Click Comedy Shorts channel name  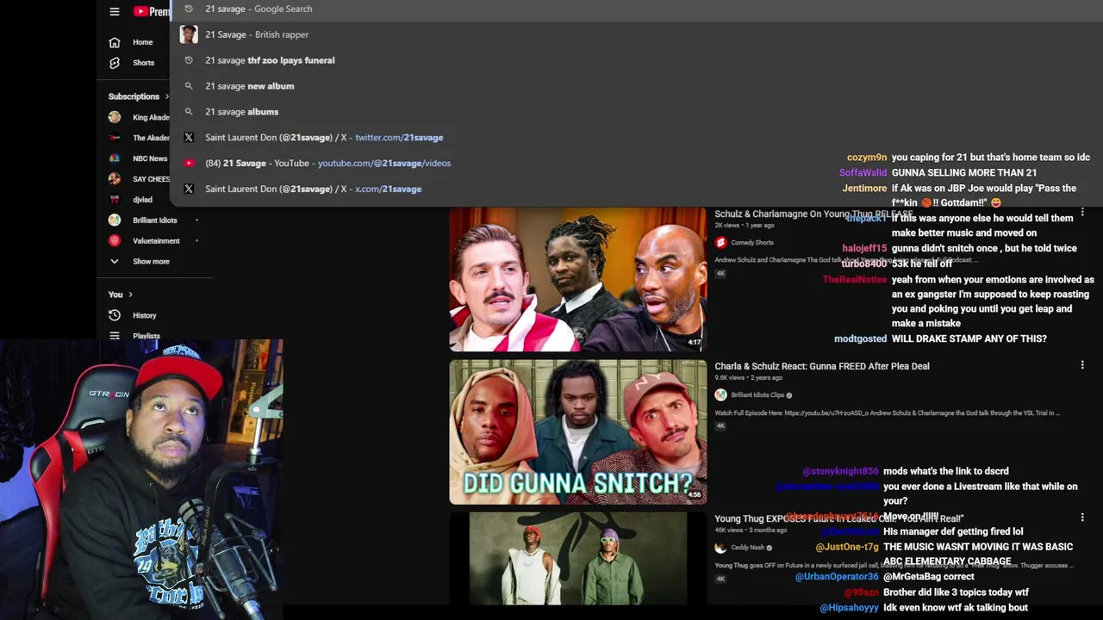[x=752, y=243]
